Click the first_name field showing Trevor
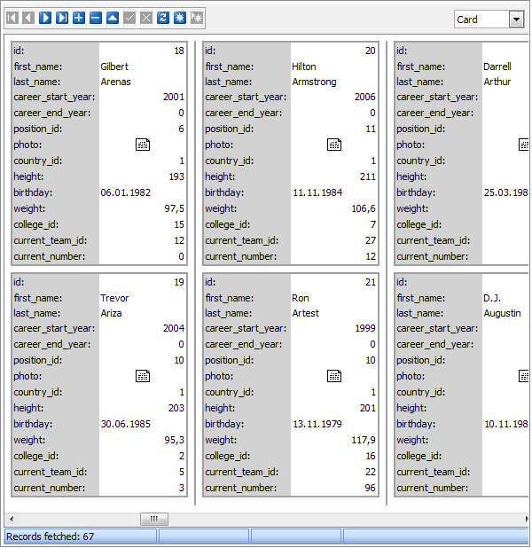Screen dimensions: 532x548 pos(142,298)
